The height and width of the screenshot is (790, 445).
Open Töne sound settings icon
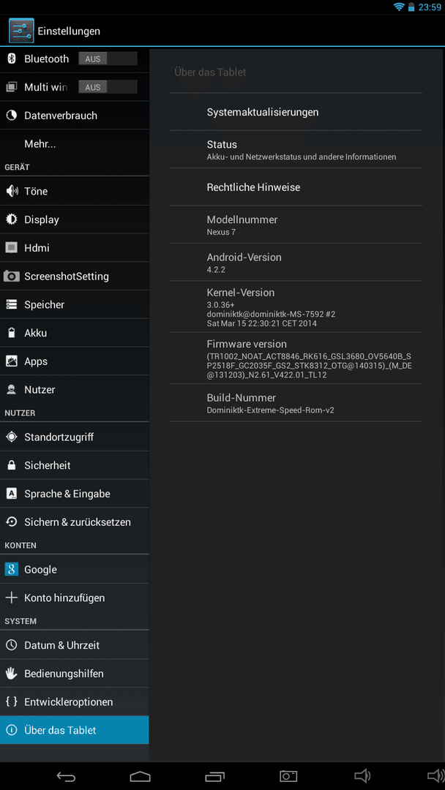pyautogui.click(x=11, y=192)
